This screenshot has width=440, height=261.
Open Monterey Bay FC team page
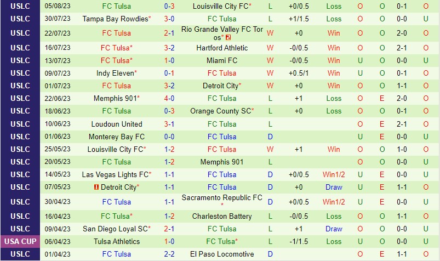(116, 137)
